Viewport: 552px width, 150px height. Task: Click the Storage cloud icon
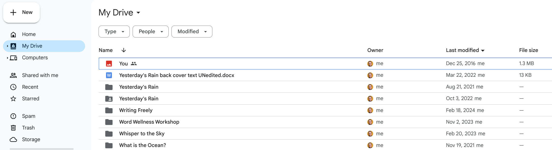[13, 139]
